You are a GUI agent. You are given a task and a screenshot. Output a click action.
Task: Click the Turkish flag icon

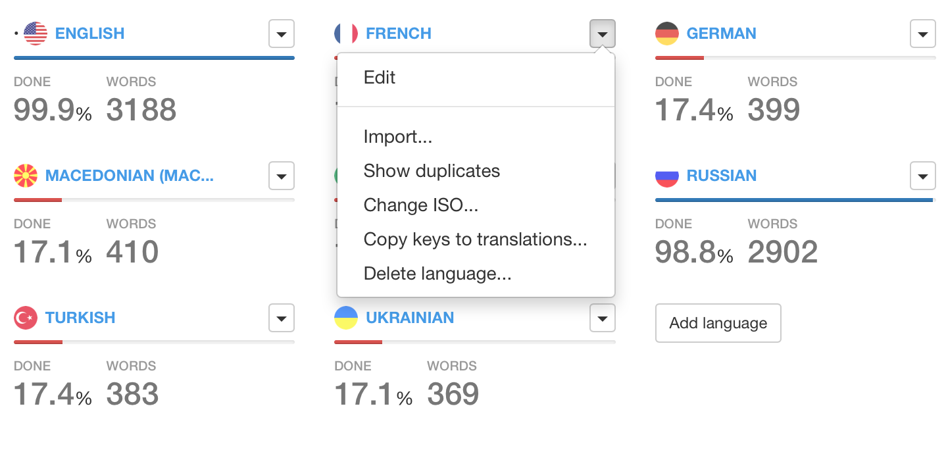(x=26, y=318)
